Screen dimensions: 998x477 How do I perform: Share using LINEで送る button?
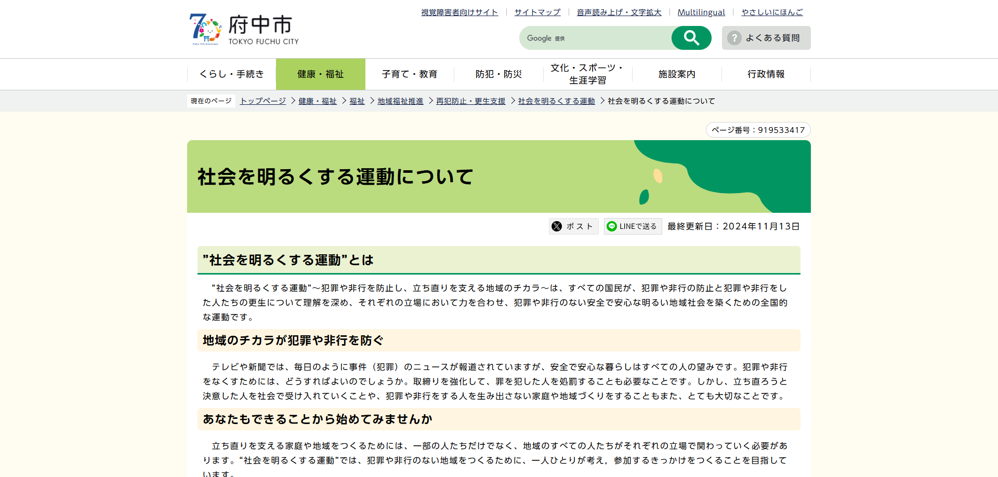(633, 226)
